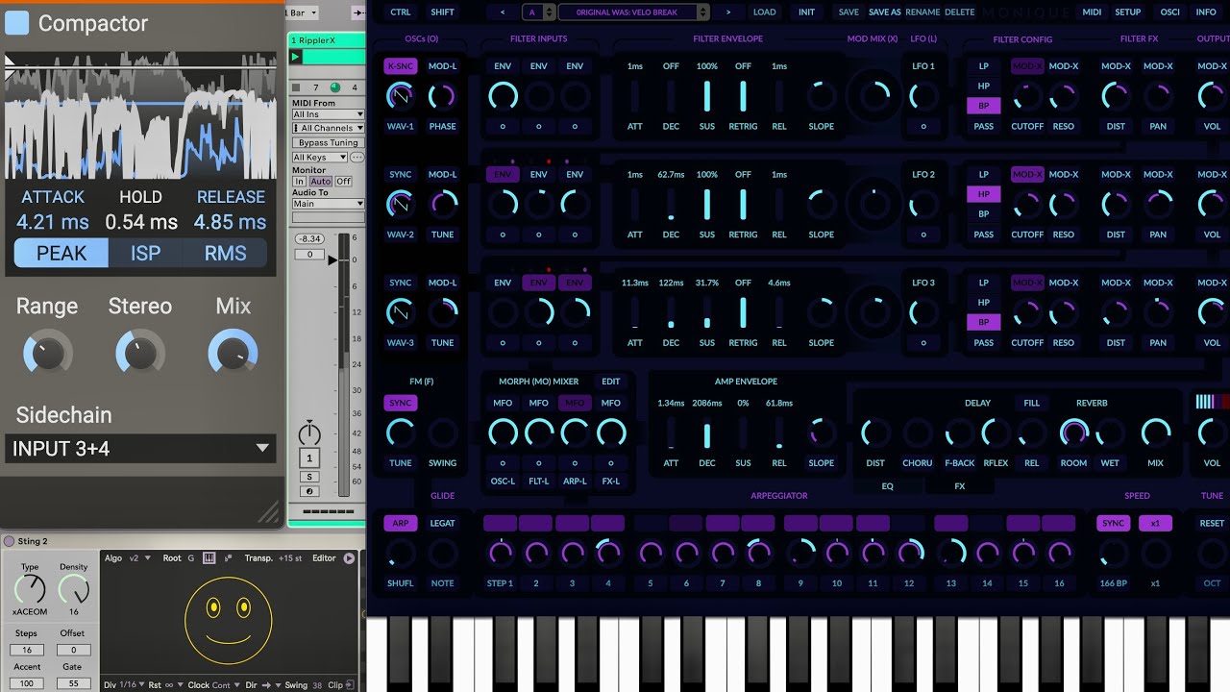Screen dimensions: 1230x692
Task: Toggle the K-SNC button on oscillator 1
Action: tap(400, 66)
